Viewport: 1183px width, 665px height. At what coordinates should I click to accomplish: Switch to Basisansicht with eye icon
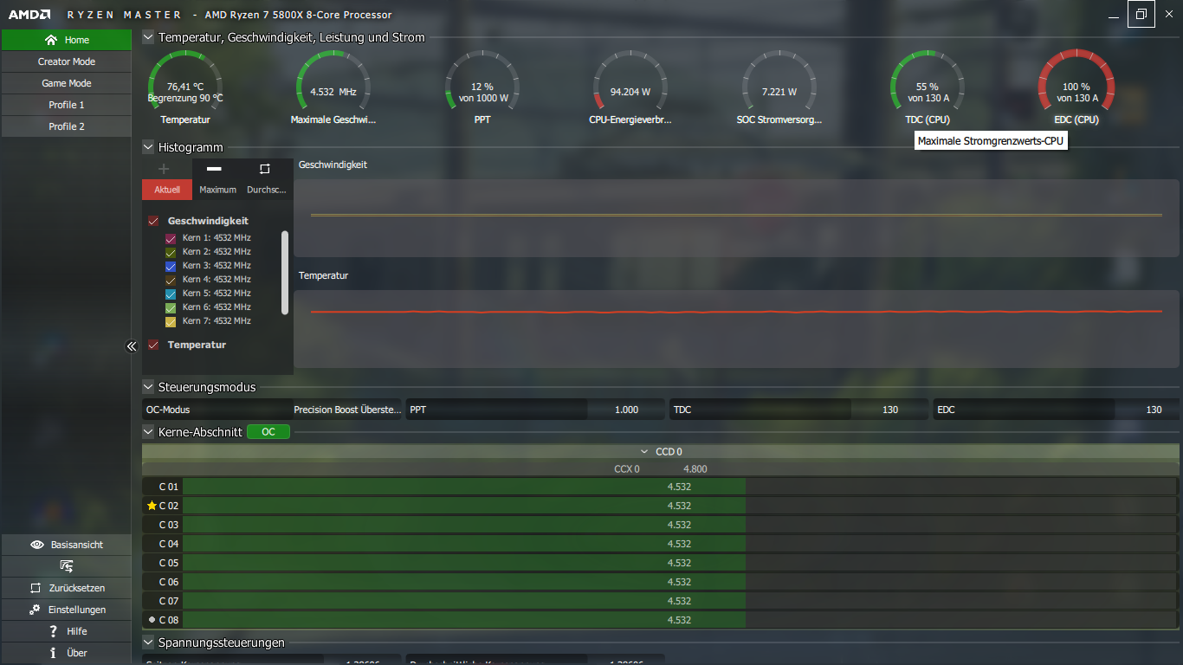tap(66, 545)
